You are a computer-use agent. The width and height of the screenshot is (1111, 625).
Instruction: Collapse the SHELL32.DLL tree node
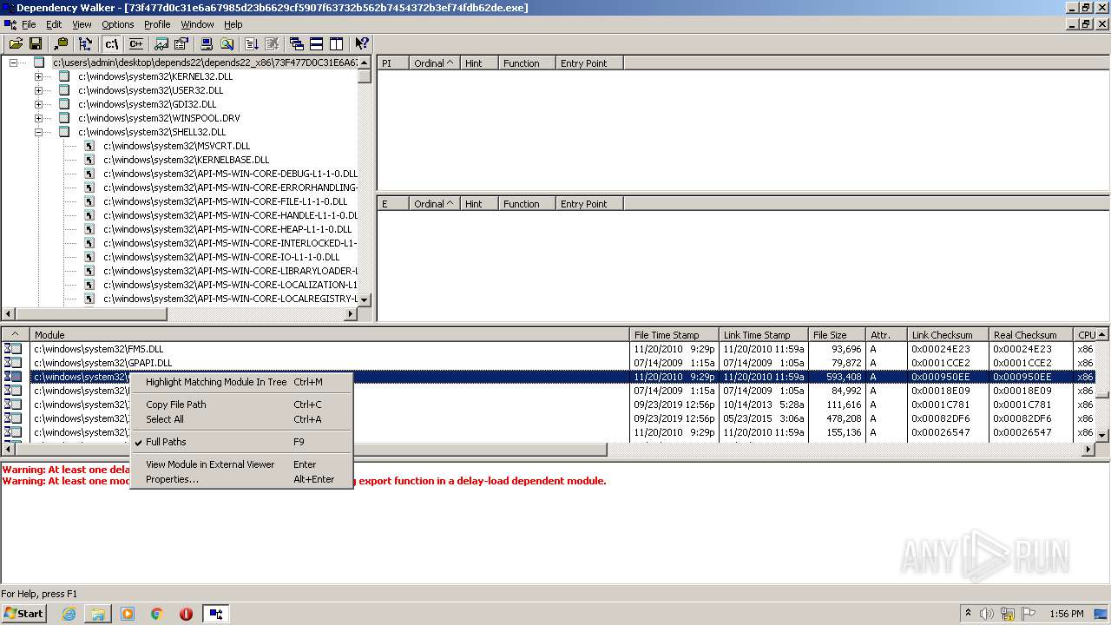(38, 132)
